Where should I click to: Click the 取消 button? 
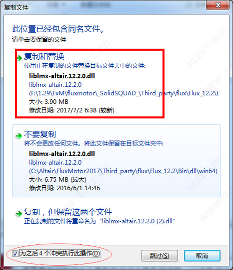tap(202, 256)
